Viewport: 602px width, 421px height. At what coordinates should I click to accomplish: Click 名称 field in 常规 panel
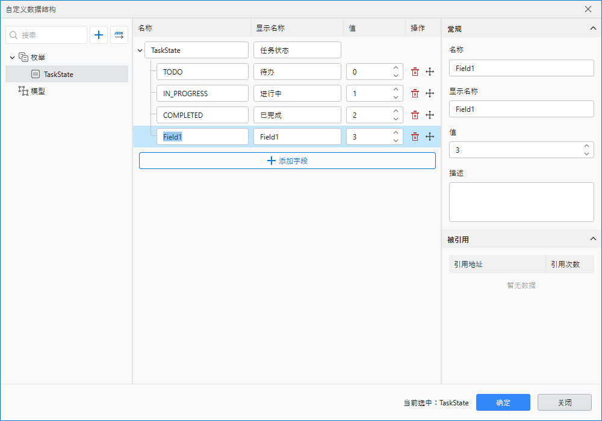coord(521,68)
